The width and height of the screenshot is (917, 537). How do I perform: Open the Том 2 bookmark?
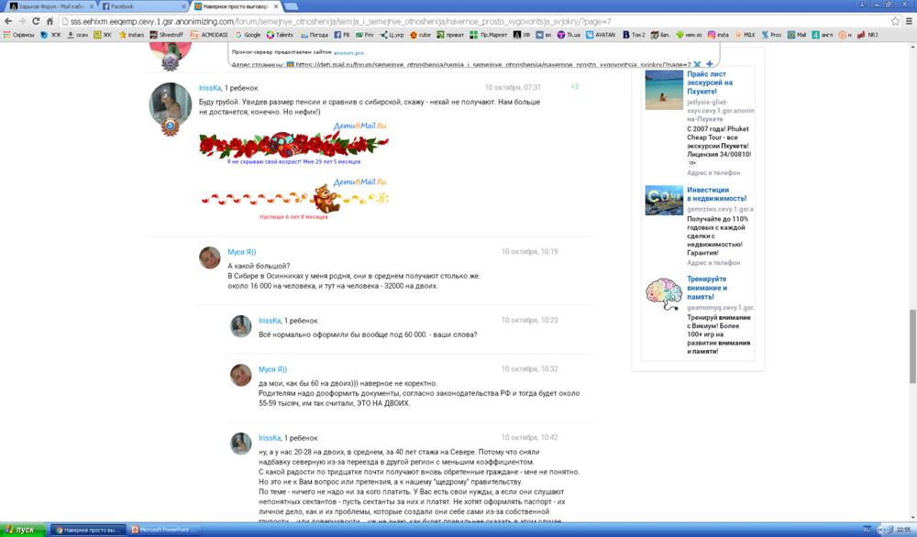pyautogui.click(x=634, y=35)
